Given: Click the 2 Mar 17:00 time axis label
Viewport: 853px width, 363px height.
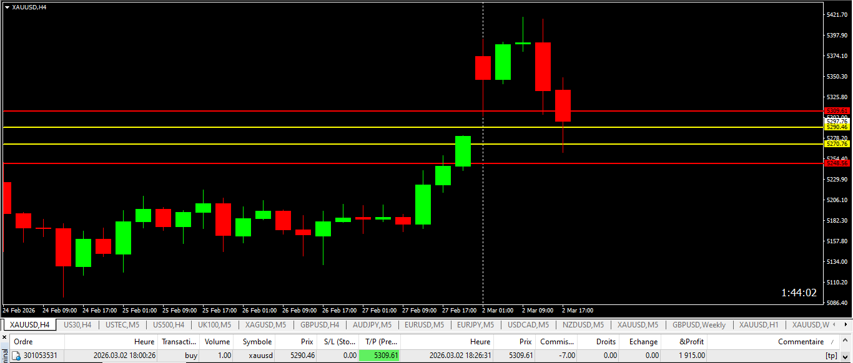Looking at the screenshot, I should tap(578, 310).
